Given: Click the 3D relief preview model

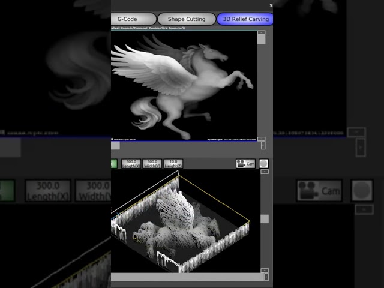Looking at the screenshot, I should tap(180, 221).
